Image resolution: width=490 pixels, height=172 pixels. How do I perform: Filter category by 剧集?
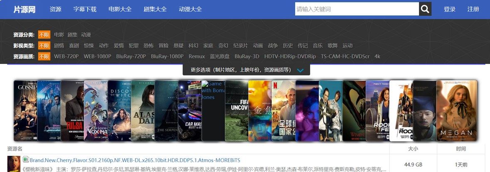pos(72,34)
